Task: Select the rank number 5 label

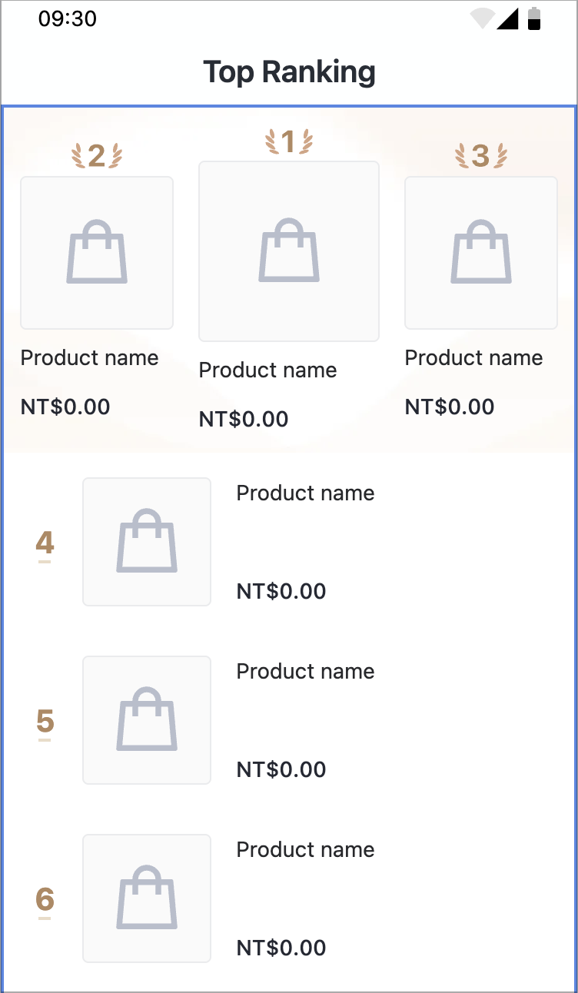Action: point(45,722)
